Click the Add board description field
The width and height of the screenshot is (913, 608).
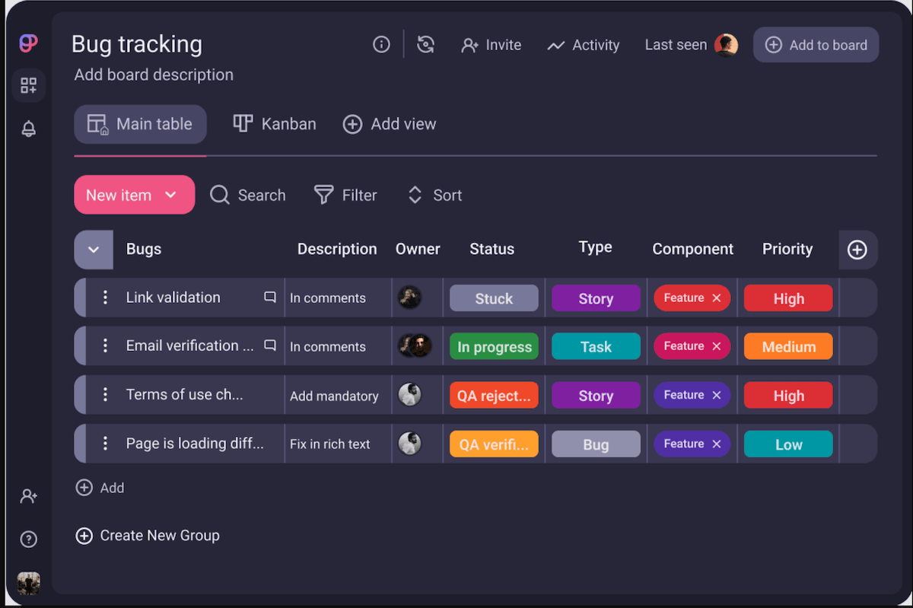154,75
